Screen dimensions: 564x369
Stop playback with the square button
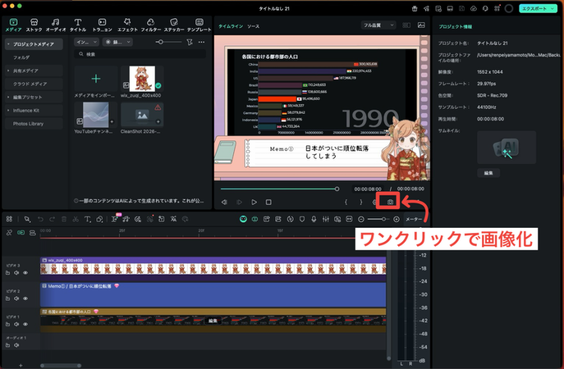coord(268,203)
